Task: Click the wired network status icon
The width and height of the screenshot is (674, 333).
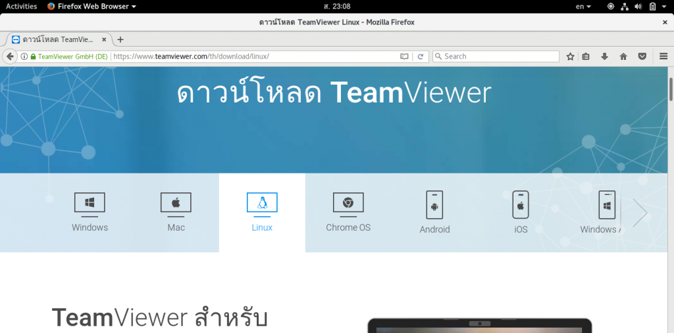Action: (x=625, y=7)
